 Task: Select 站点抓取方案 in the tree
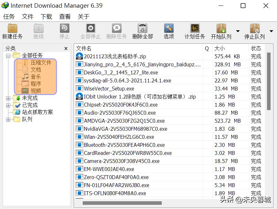point(37,112)
